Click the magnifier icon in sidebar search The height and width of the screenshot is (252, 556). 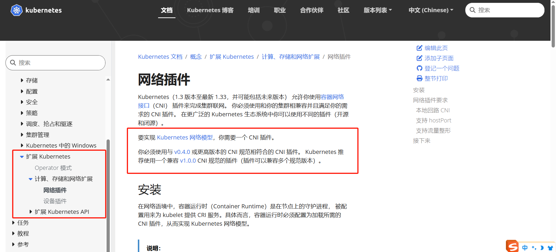[x=13, y=63]
